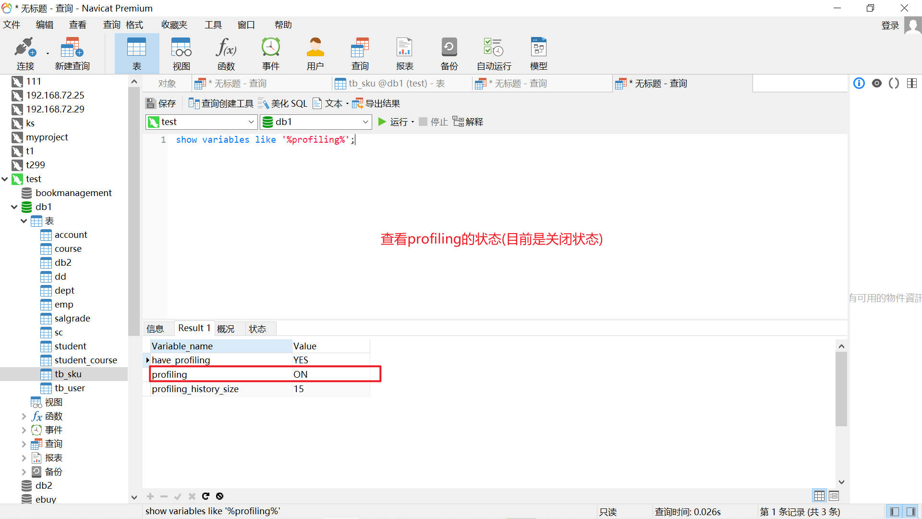Toggle the left navigation pane button
Viewport: 922px width, 519px height.
pos(894,512)
